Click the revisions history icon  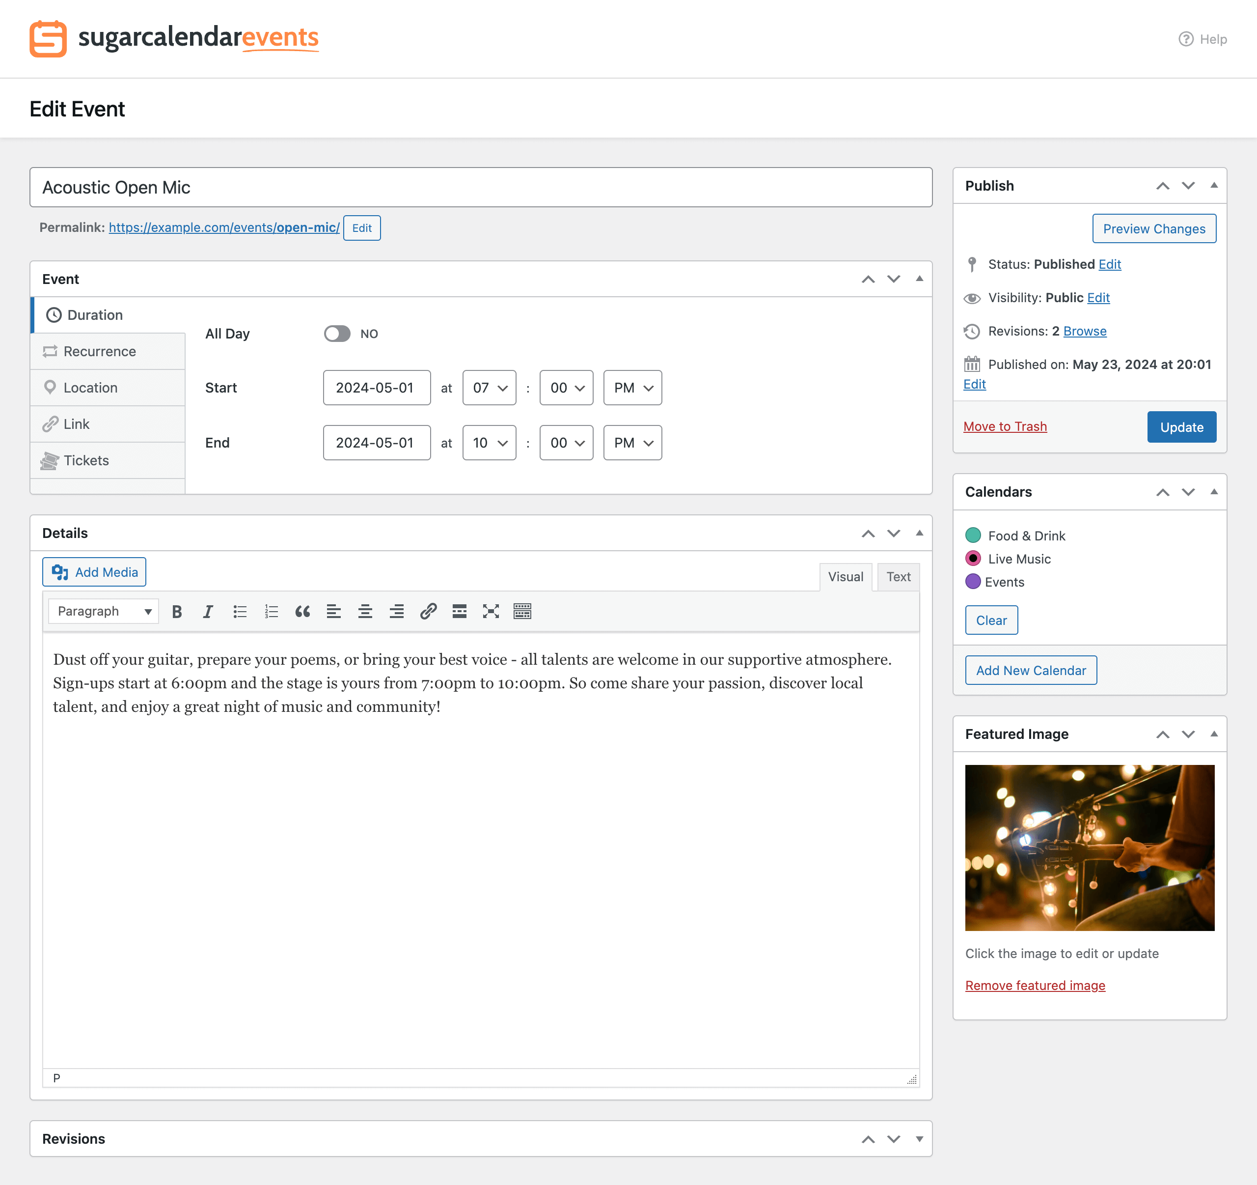(x=972, y=331)
